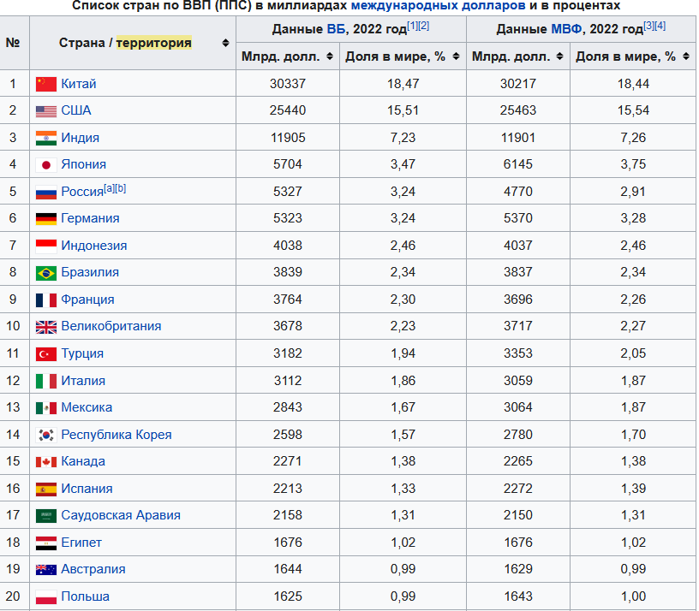
Task: Click the Brazil flag icon
Action: (46, 273)
